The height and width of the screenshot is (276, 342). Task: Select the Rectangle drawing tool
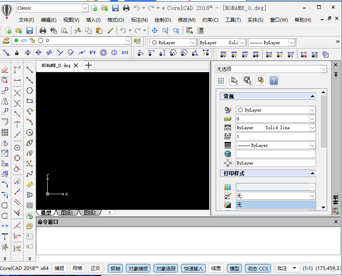pos(30,101)
